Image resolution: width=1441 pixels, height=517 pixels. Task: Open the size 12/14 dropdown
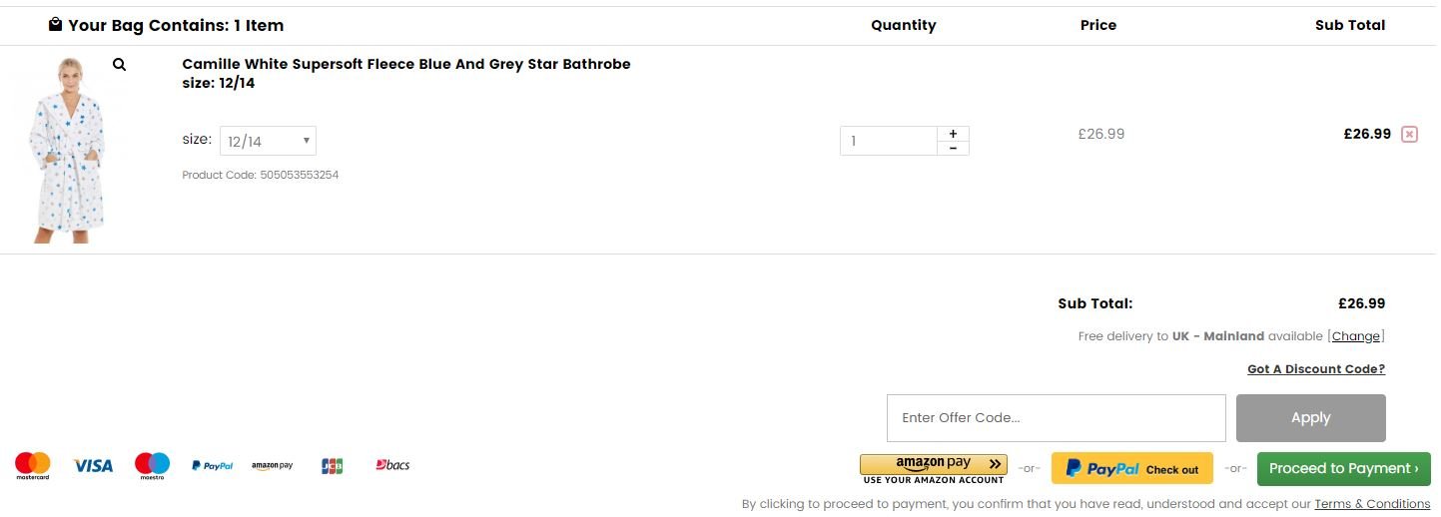tap(267, 141)
